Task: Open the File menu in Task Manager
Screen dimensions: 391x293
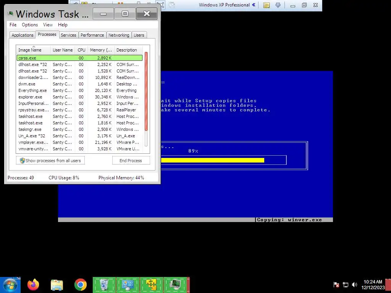Action: (13, 25)
